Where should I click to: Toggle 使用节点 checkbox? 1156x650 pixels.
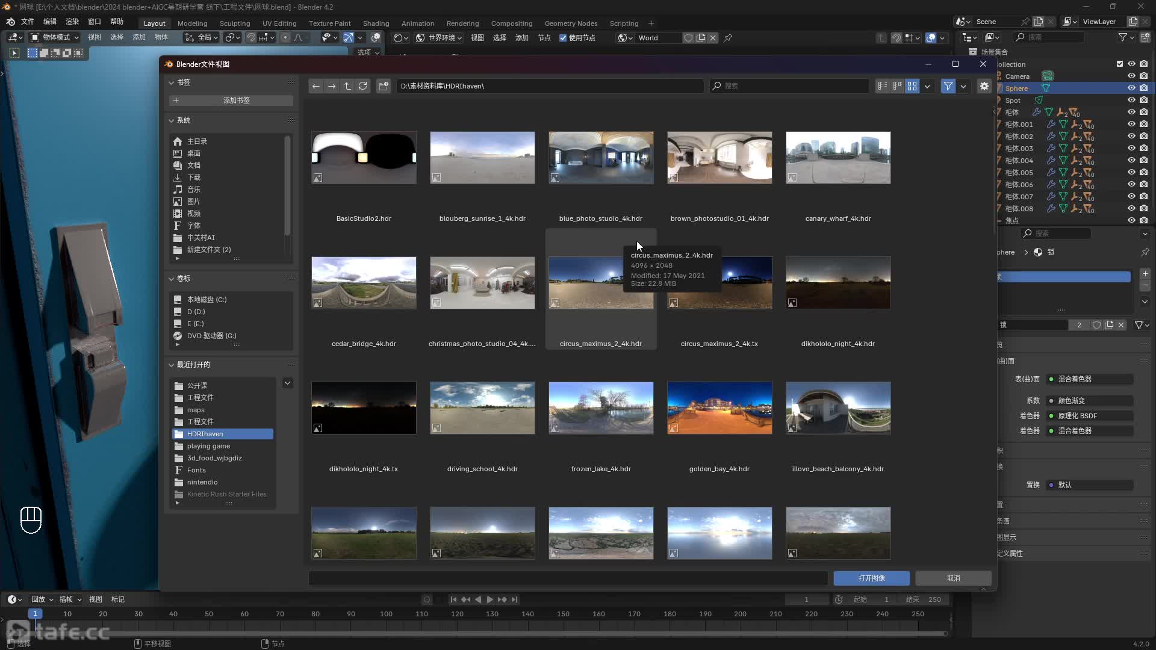(x=563, y=38)
